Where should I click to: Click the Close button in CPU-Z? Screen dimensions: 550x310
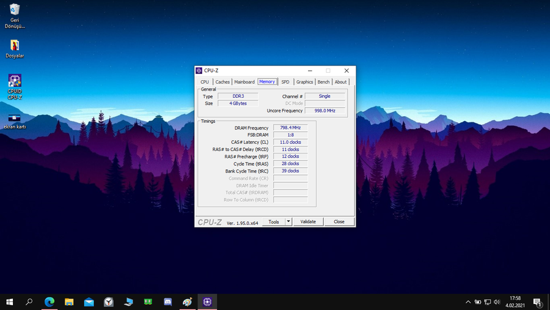[339, 222]
